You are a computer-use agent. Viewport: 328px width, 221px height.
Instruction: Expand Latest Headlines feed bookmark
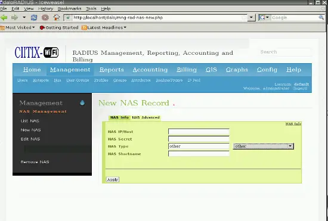[x=104, y=27]
